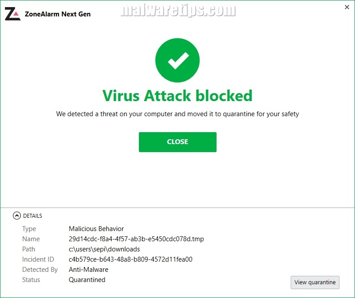The height and width of the screenshot is (298, 355).
Task: Click the Incident ID field label
Action: tap(38, 259)
